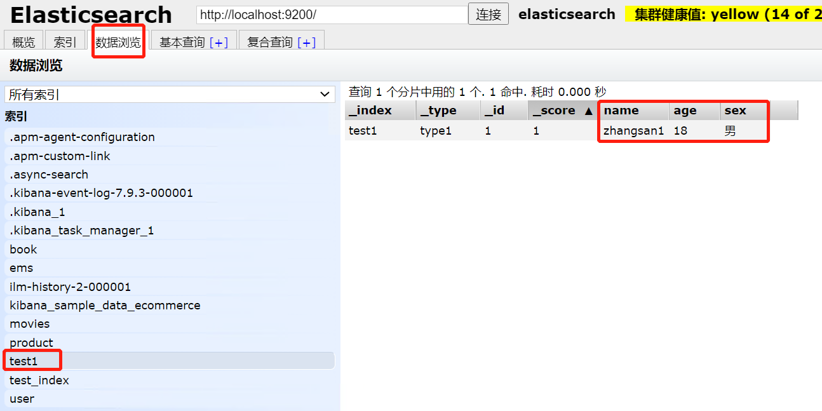Select the test1 index

(x=170, y=361)
